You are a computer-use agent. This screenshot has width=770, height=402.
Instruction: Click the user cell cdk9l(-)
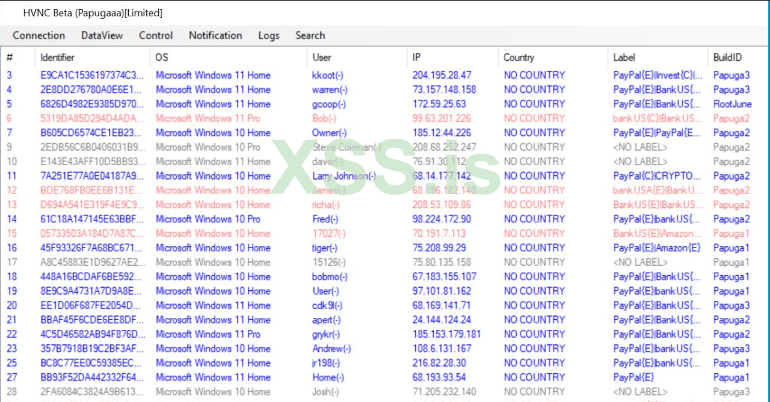pos(327,306)
